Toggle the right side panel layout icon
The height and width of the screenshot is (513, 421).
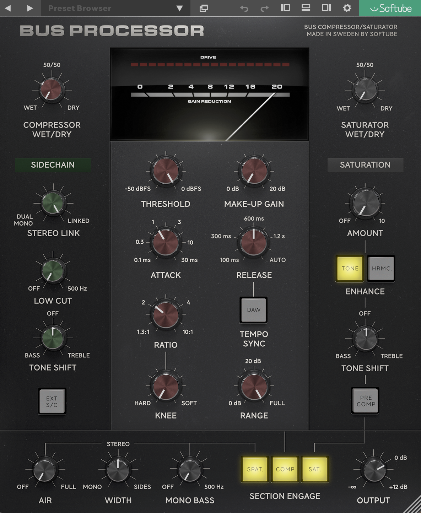coord(326,8)
